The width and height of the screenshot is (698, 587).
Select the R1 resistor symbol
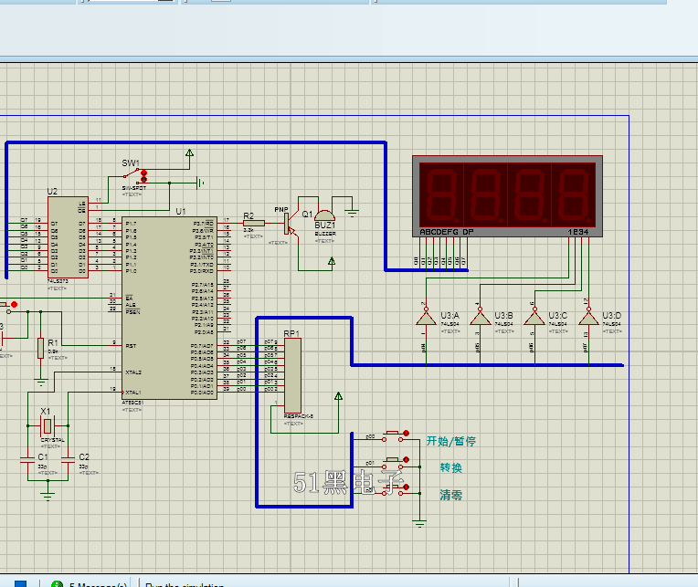[40, 348]
